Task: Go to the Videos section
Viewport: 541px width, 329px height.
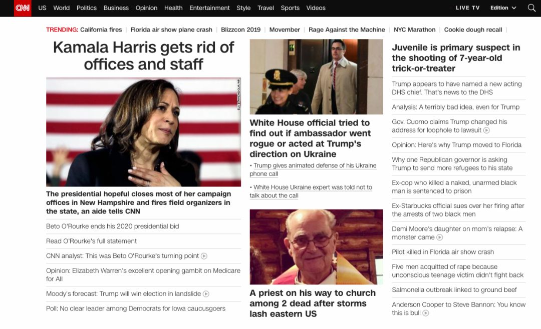Action: (x=316, y=7)
